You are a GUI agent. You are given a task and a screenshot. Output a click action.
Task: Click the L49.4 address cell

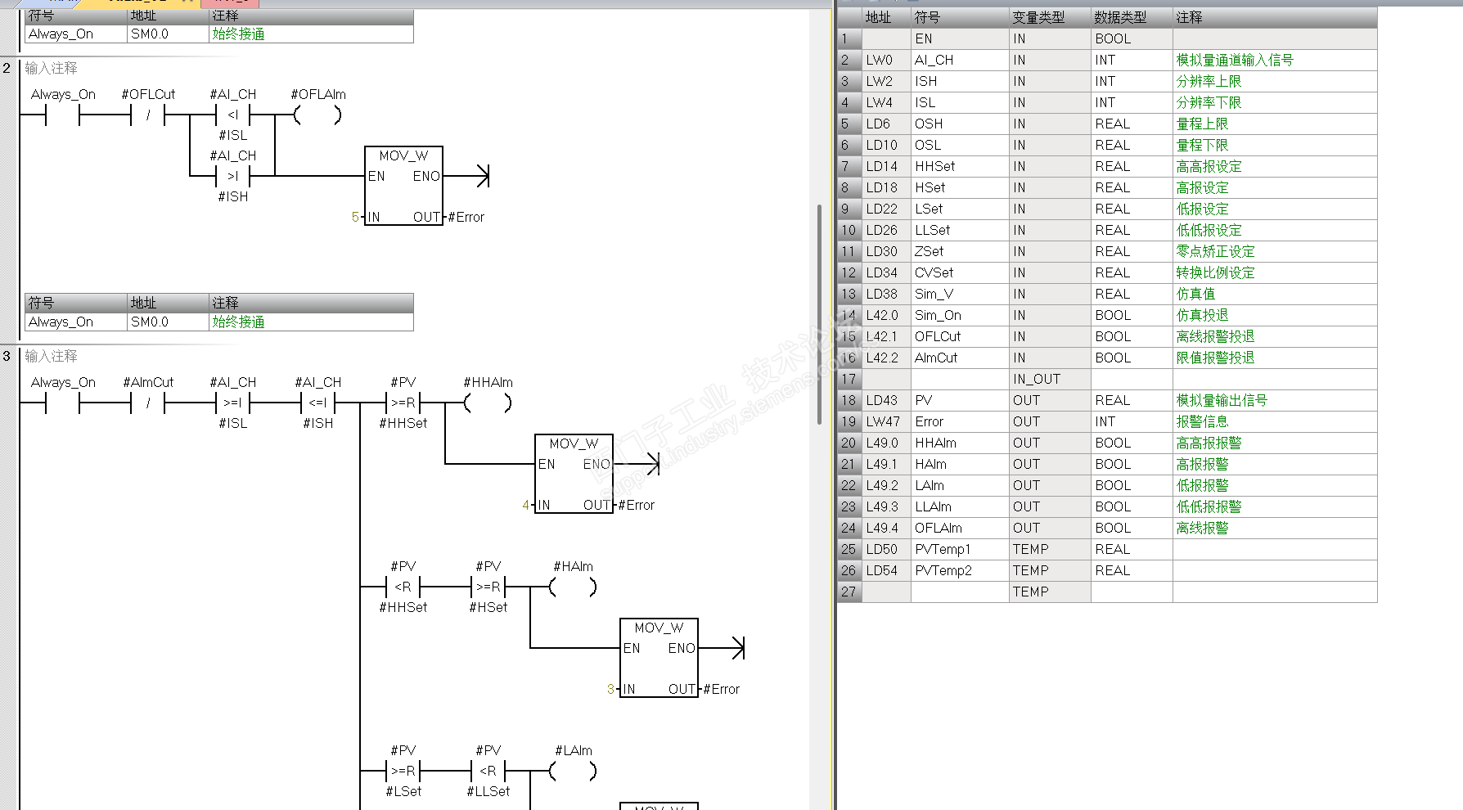pyautogui.click(x=886, y=528)
